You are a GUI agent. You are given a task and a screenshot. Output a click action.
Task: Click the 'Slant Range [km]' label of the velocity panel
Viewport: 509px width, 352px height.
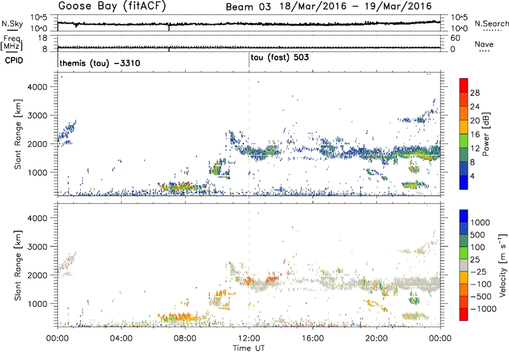click(18, 266)
